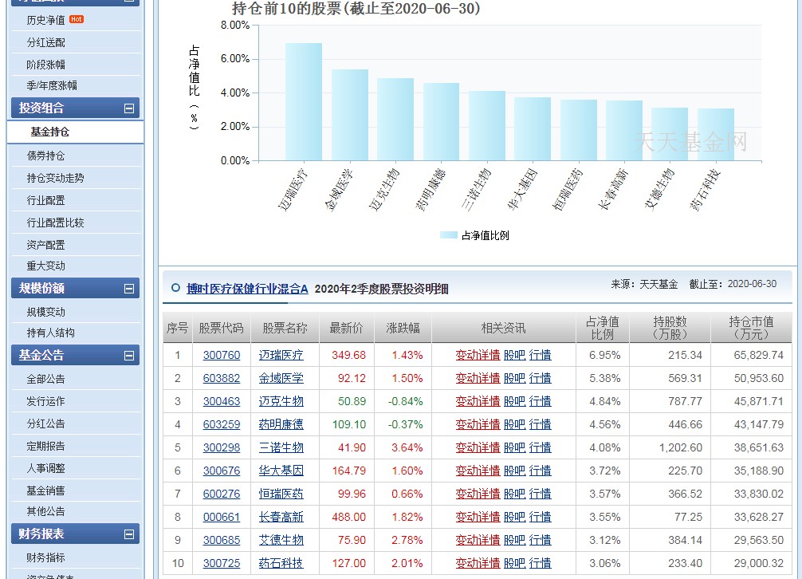Screen dimensions: 802x579
Task: Open the 分红送配 page
Action: point(46,40)
